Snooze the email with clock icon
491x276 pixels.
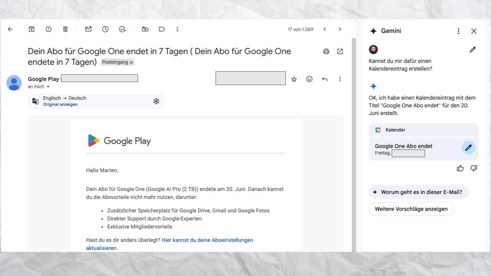pyautogui.click(x=105, y=29)
